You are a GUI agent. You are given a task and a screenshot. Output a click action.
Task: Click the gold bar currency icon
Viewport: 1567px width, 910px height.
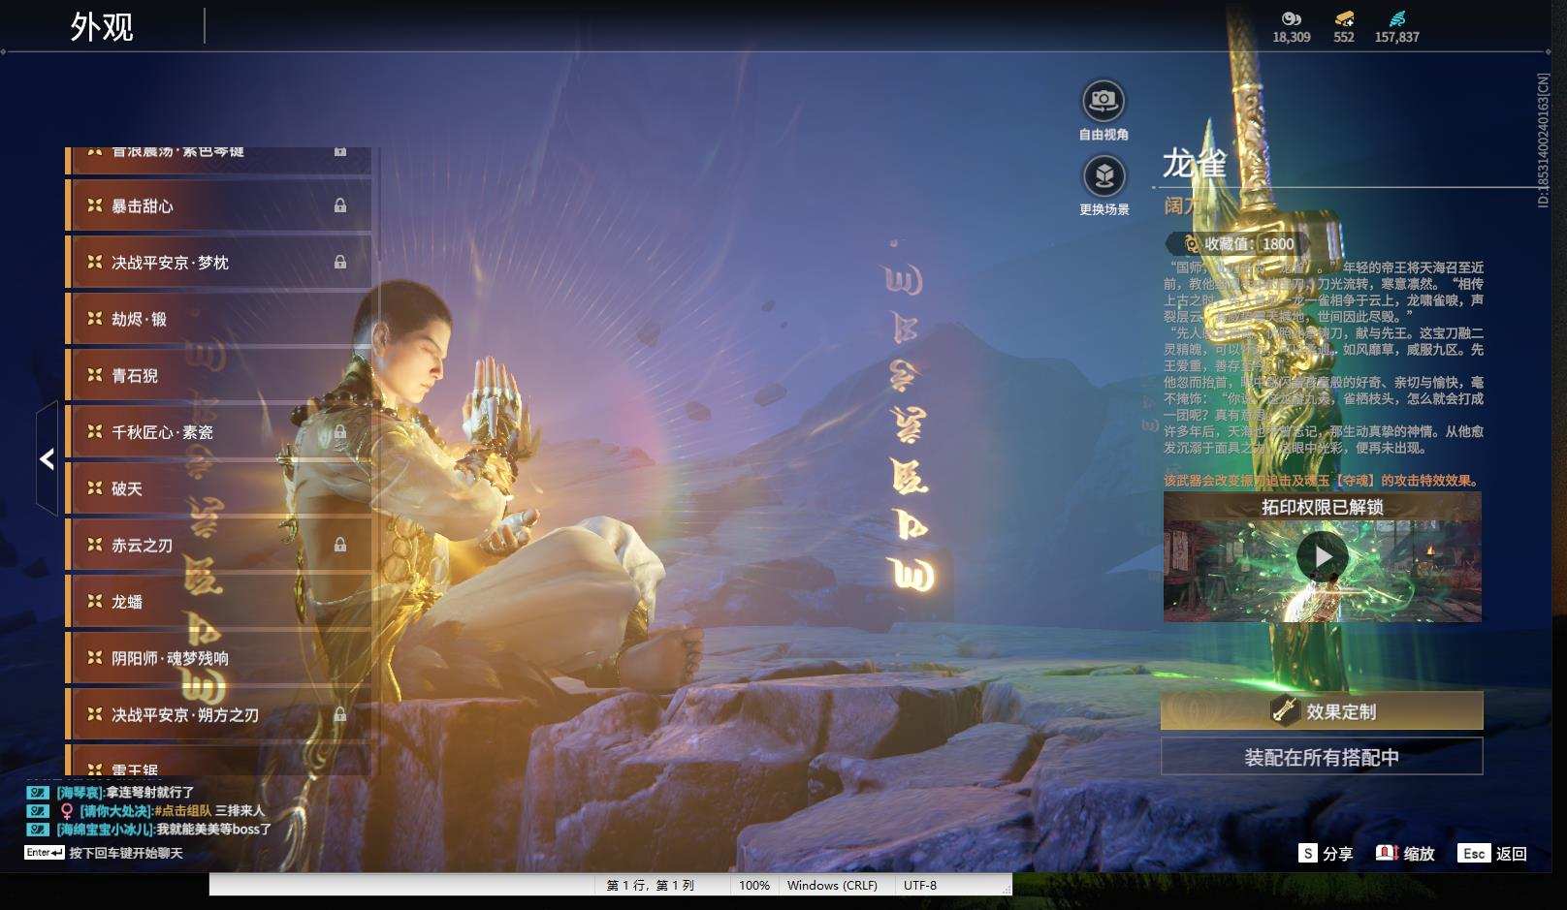click(x=1344, y=18)
